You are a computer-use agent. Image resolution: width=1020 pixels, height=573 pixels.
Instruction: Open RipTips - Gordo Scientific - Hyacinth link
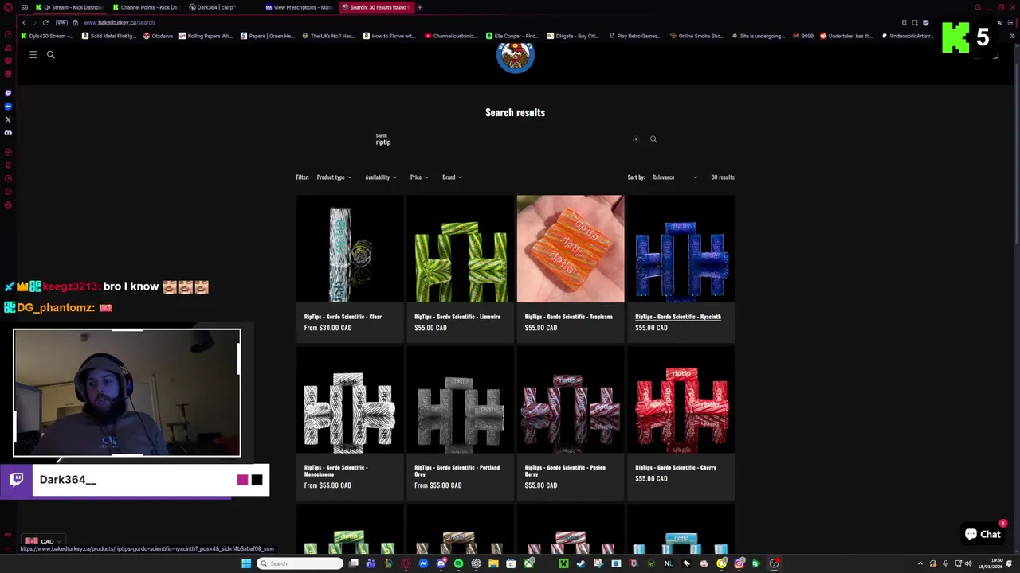coord(678,317)
